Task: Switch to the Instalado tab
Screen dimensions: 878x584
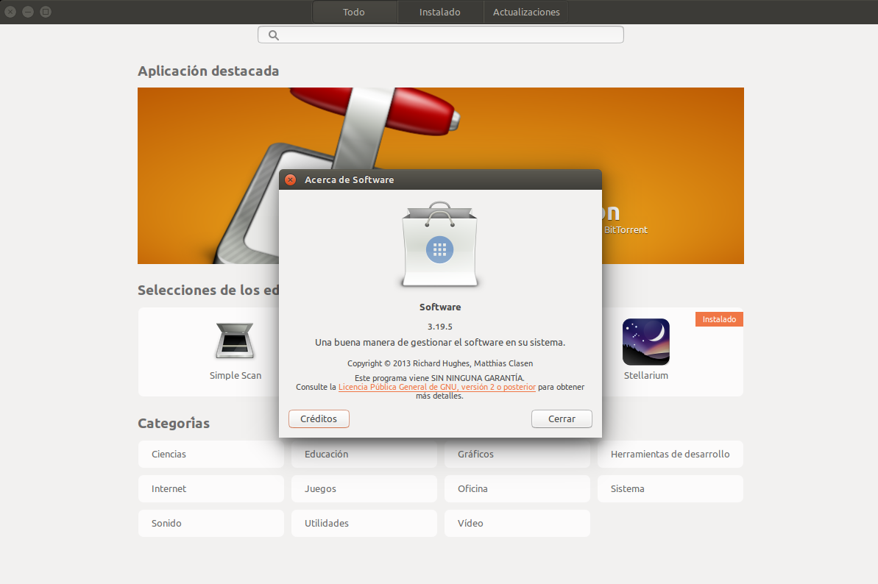Action: click(440, 12)
